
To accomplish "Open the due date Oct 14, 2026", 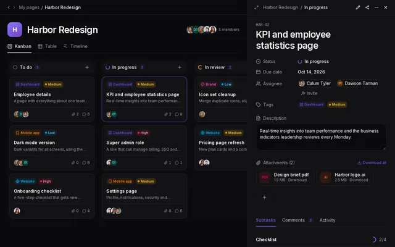I will pos(311,72).
